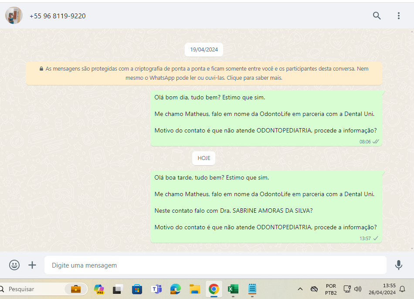Expand hidden system tray icons chevron
The height and width of the screenshot is (299, 414).
(300, 289)
